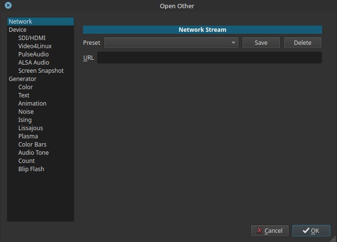Screen dimensions: 337x242
Task: Close the Open Other dialog window
Action: [8, 6]
